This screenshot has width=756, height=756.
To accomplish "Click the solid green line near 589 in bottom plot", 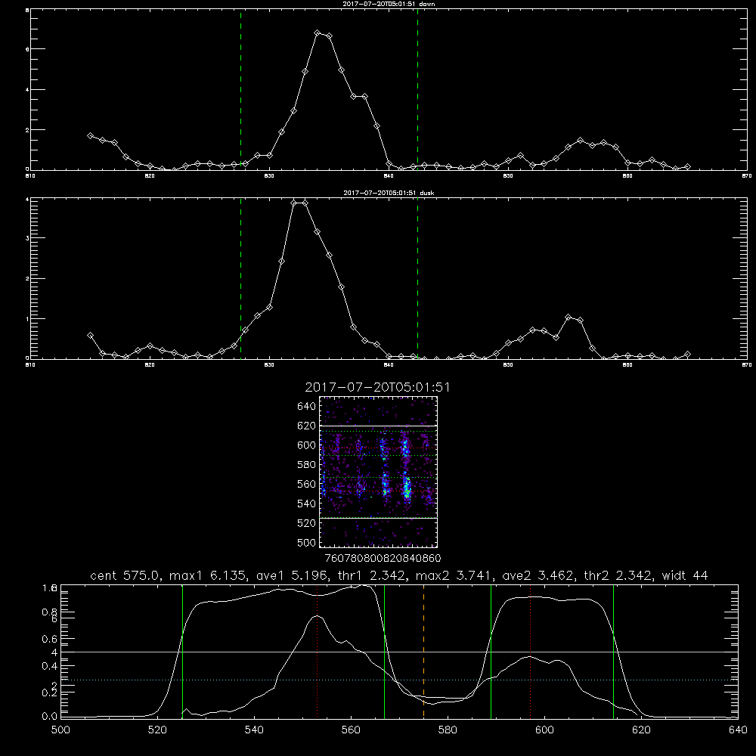I will point(491,652).
